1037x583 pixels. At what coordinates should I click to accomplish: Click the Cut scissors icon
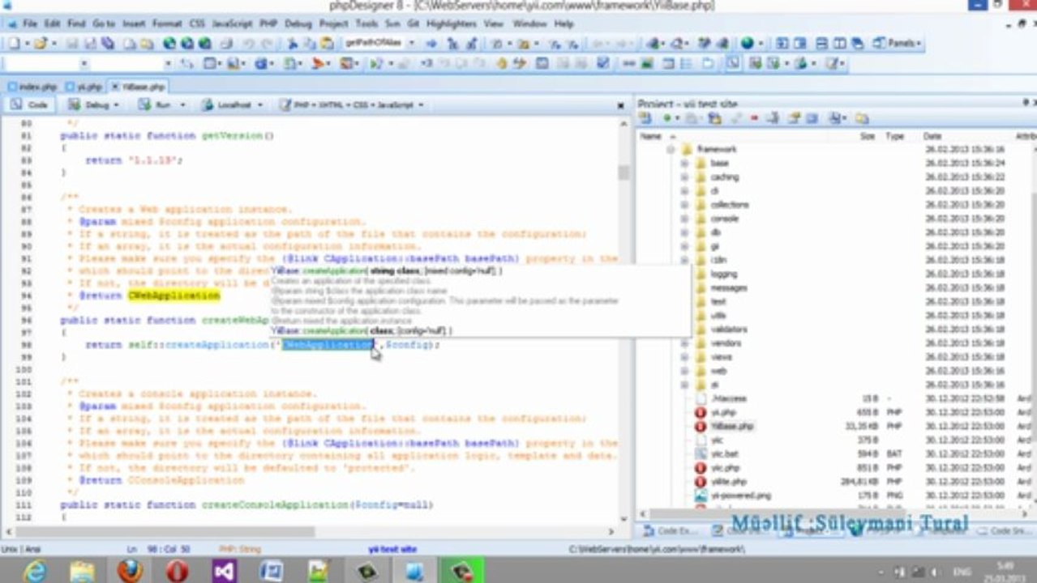292,43
